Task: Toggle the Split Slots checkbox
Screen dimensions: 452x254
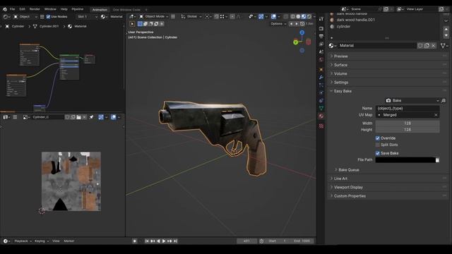Action: click(x=377, y=145)
